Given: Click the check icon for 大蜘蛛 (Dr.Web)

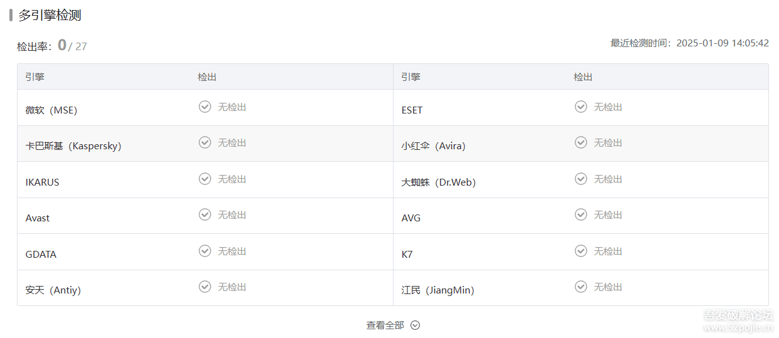Looking at the screenshot, I should (581, 179).
